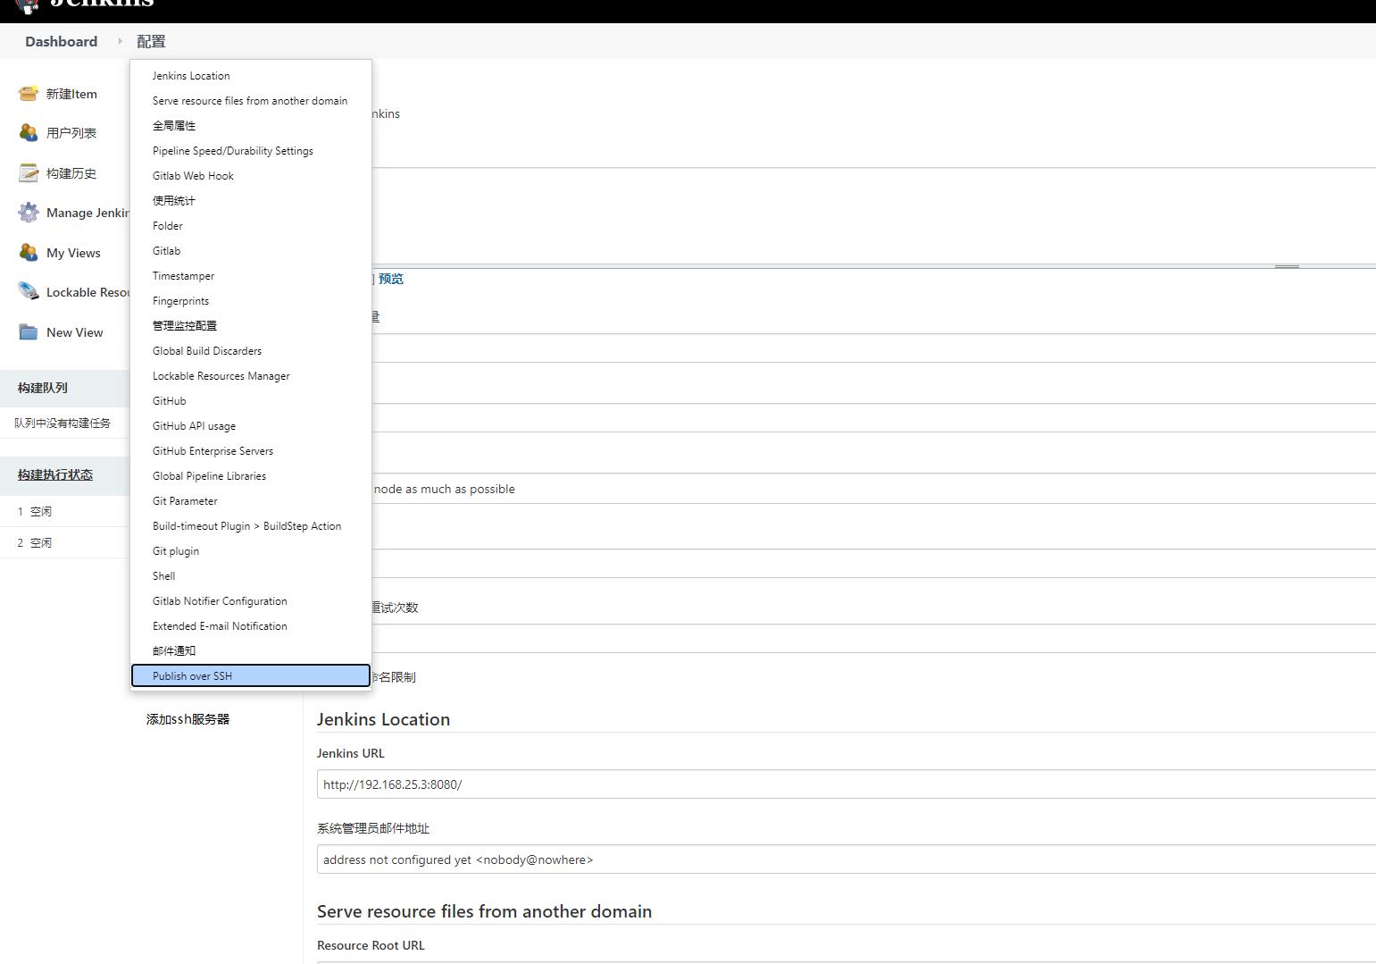Select Build-timeout Plugin > BuildStep Action
The image size is (1376, 964).
click(x=251, y=526)
